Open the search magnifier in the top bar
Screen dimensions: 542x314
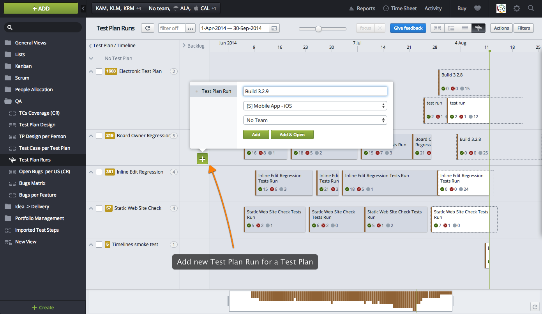[531, 8]
